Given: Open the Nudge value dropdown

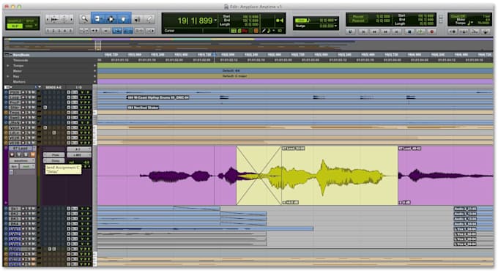Looking at the screenshot, I should tap(335, 26).
